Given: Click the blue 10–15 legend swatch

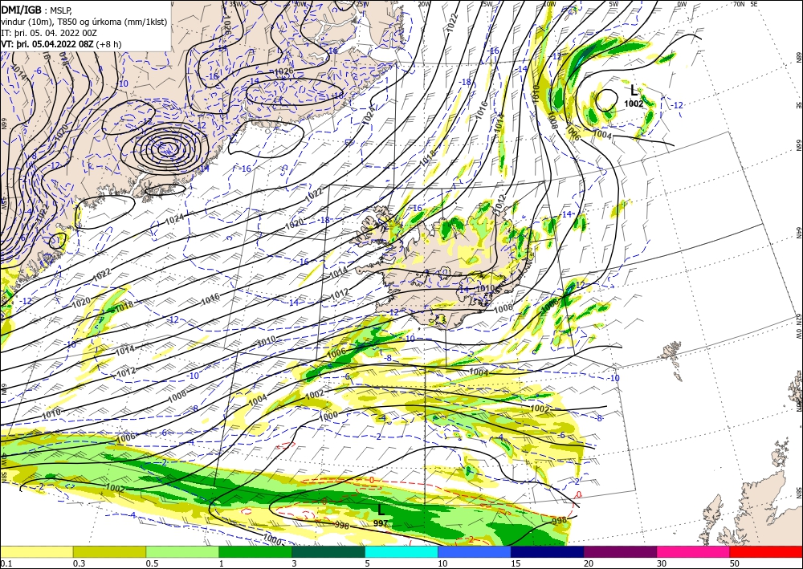Looking at the screenshot, I should [475, 551].
